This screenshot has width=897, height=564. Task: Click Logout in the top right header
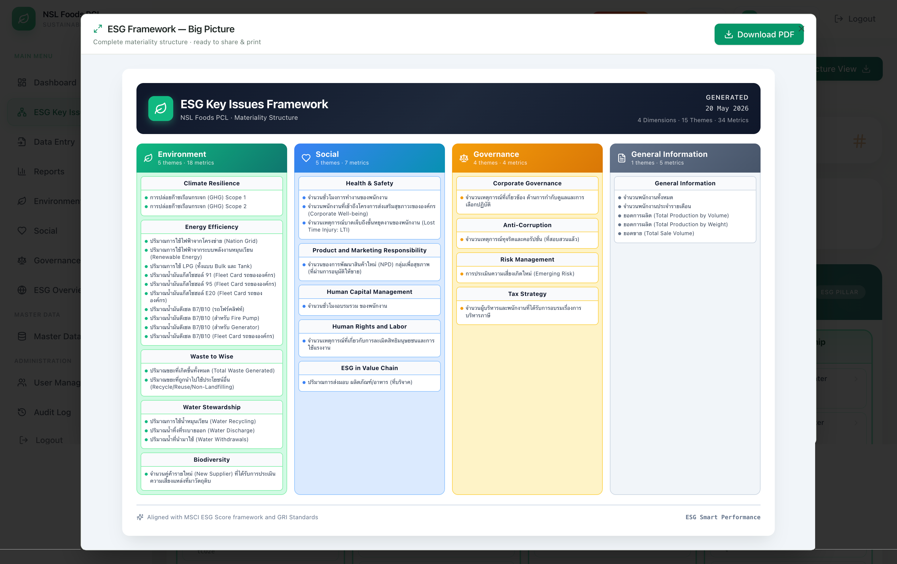pos(855,19)
